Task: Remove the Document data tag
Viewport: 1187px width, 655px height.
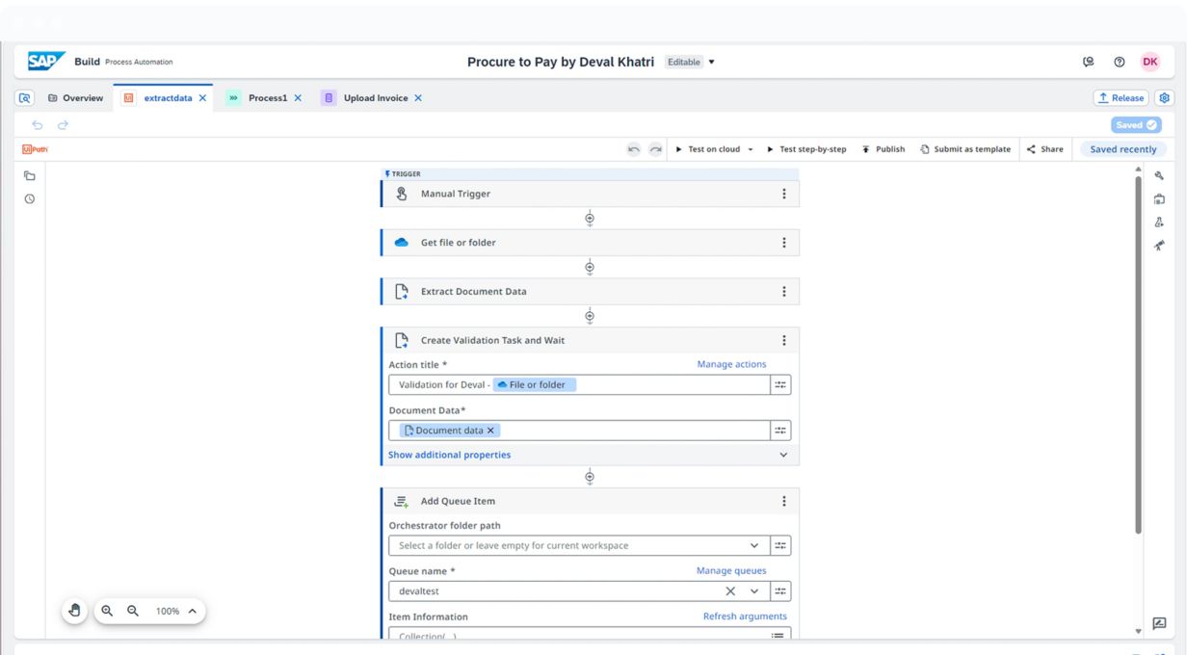Action: click(490, 431)
